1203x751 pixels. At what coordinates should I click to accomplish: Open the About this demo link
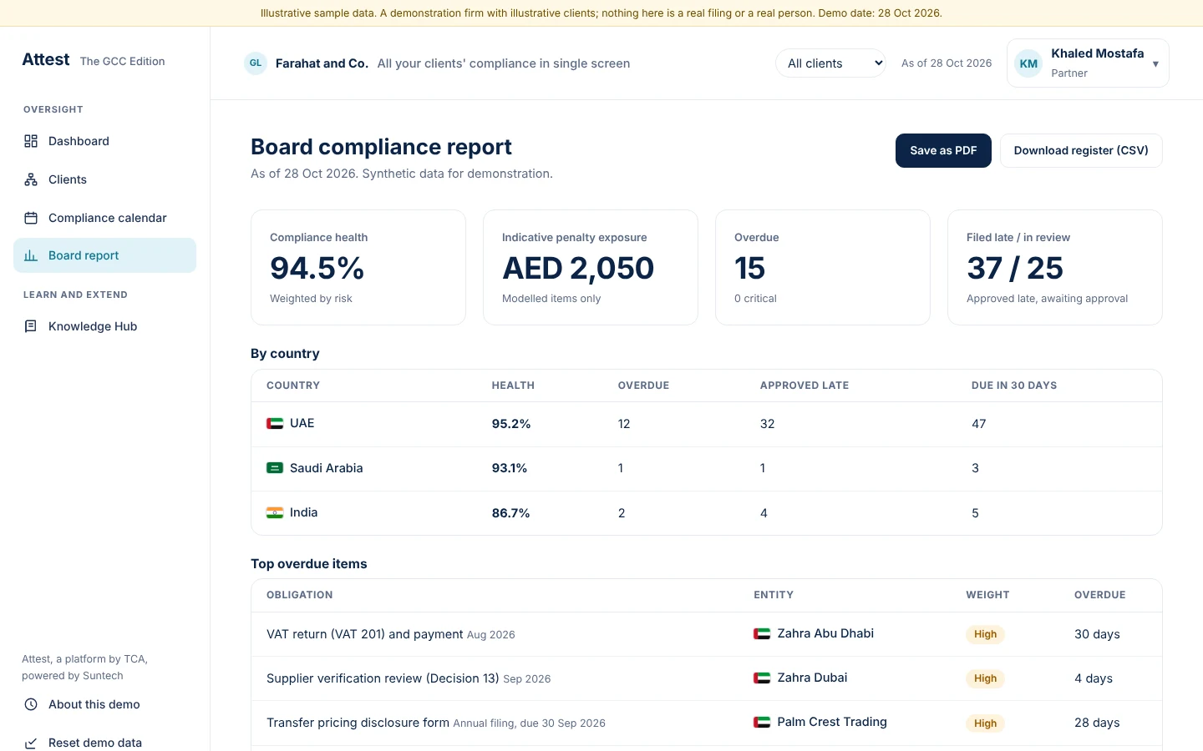[x=104, y=704]
